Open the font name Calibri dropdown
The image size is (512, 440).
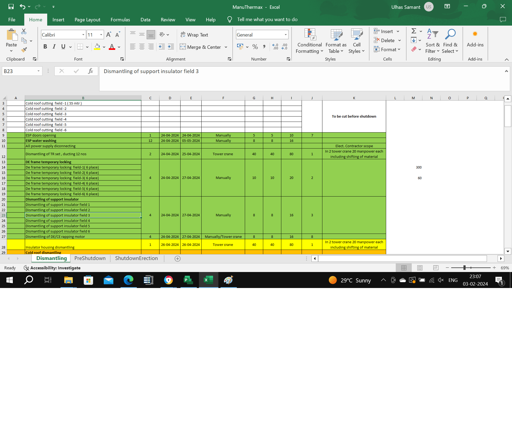pyautogui.click(x=83, y=35)
